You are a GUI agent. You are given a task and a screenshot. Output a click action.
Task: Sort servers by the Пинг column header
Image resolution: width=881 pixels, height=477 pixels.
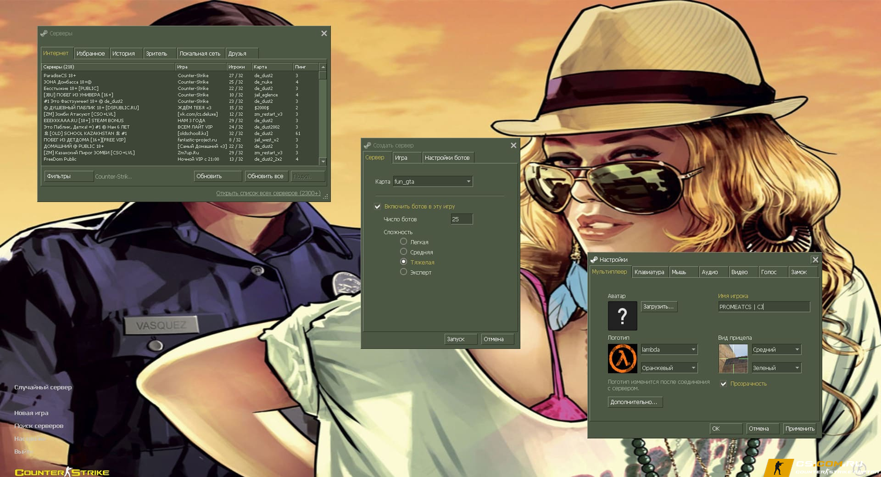tap(305, 67)
